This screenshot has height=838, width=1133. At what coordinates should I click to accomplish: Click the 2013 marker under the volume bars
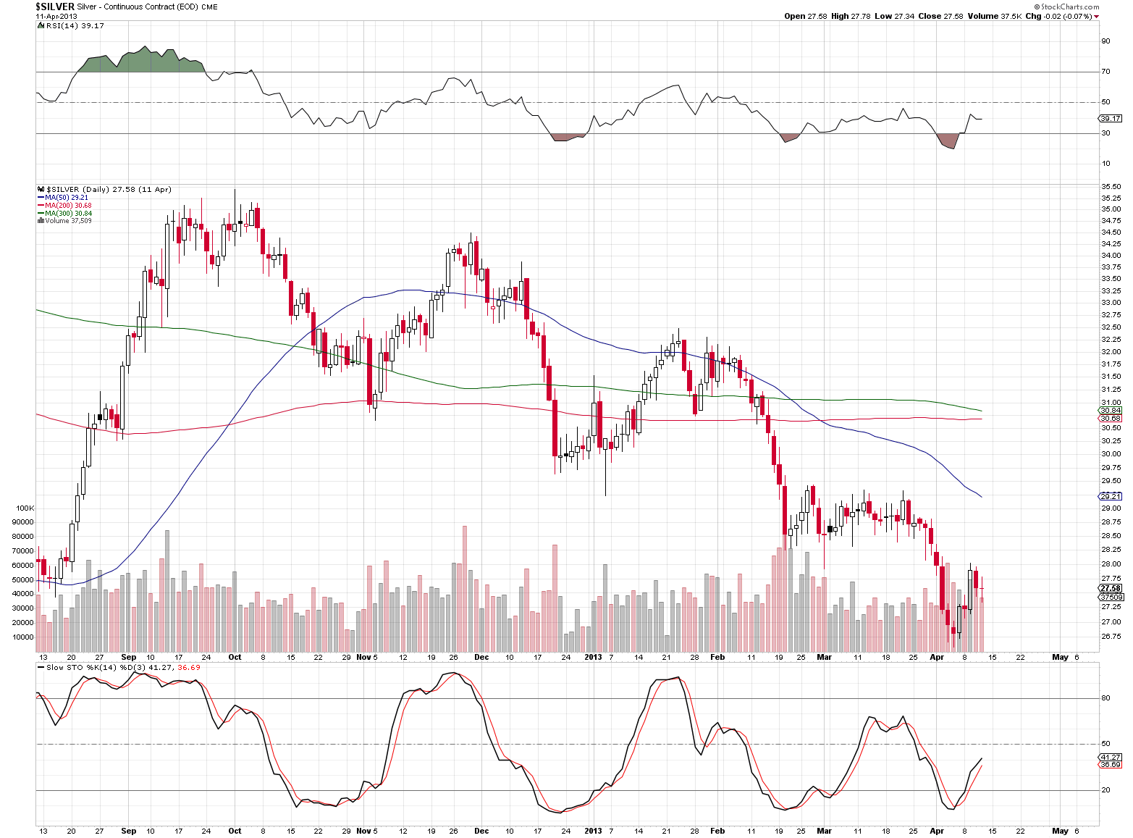coord(593,657)
